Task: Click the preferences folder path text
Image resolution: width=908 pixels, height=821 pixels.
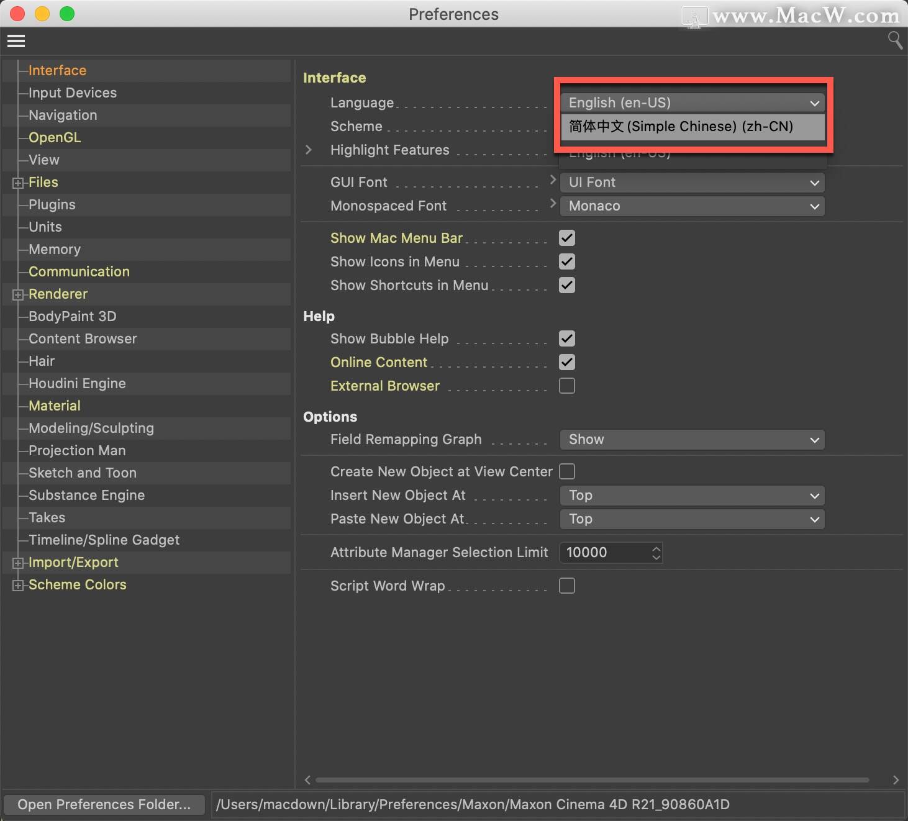Action: pos(473,804)
